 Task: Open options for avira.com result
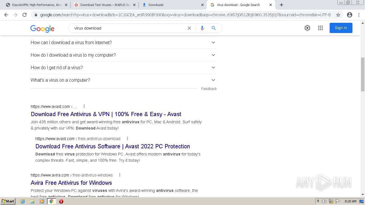click(x=119, y=175)
